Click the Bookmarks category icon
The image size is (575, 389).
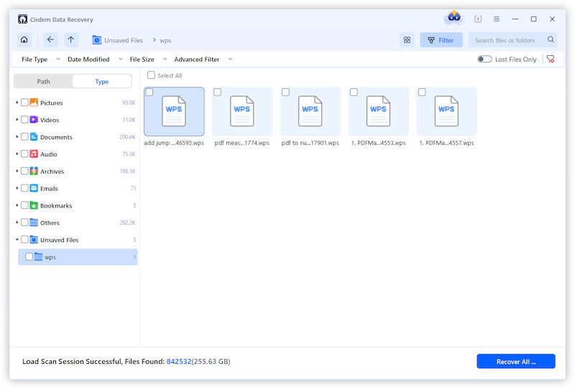click(34, 205)
